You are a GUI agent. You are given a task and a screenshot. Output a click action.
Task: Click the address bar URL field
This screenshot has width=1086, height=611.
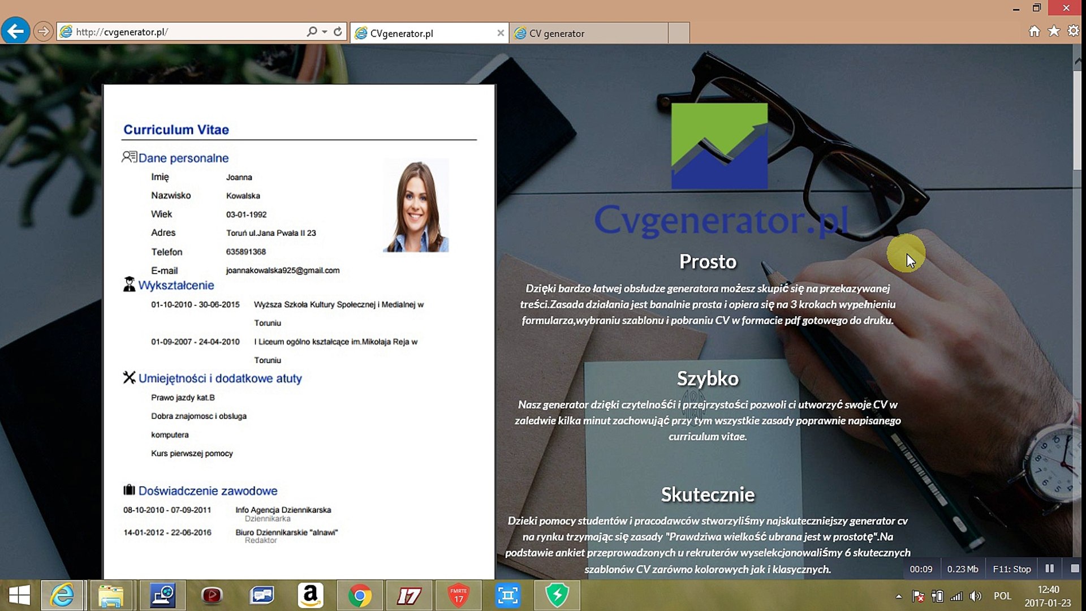[x=187, y=32]
